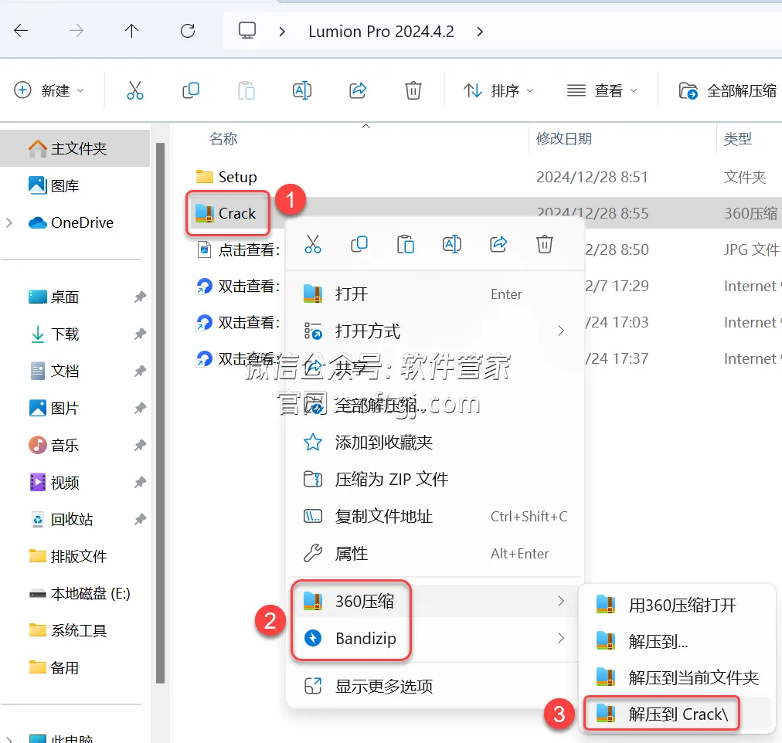This screenshot has width=782, height=743.
Task: Unpin 桌面 using its pin icon
Action: click(x=140, y=297)
